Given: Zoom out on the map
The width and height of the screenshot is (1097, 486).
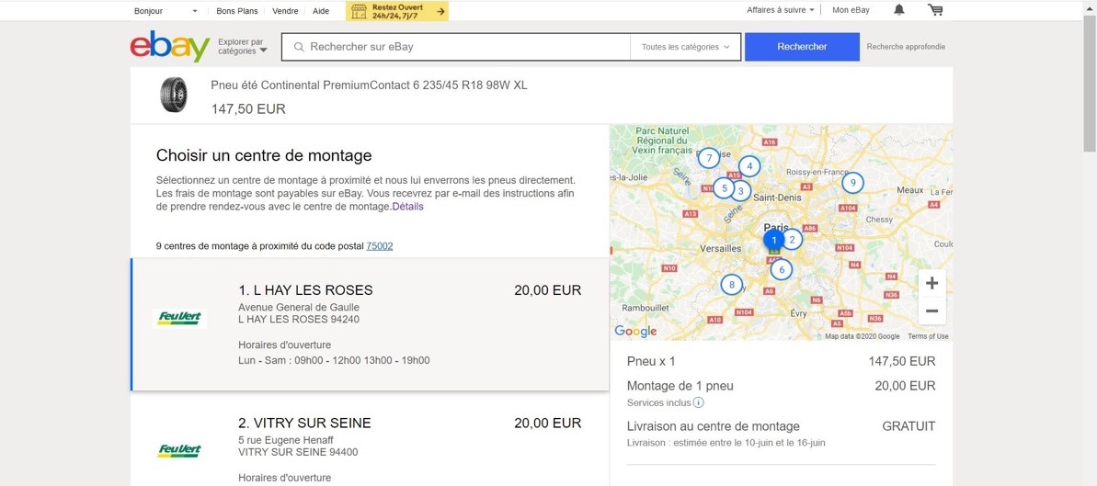Looking at the screenshot, I should pos(931,311).
